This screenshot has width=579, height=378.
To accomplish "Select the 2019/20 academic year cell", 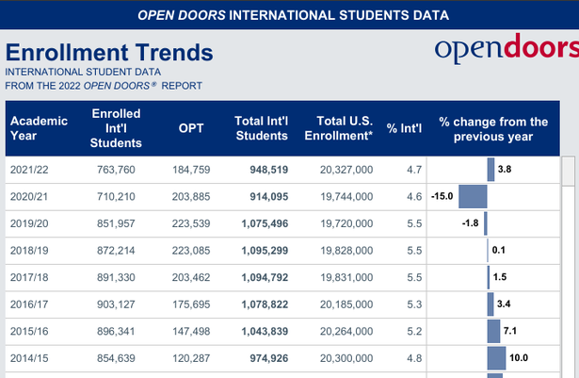I will pyautogui.click(x=28, y=223).
